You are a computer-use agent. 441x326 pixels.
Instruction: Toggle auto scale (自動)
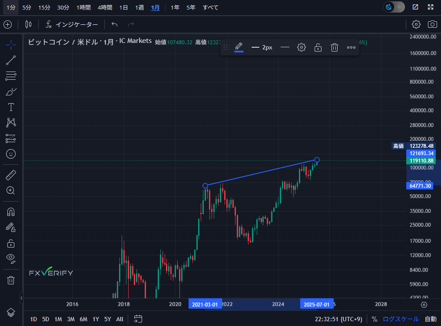tap(431, 319)
